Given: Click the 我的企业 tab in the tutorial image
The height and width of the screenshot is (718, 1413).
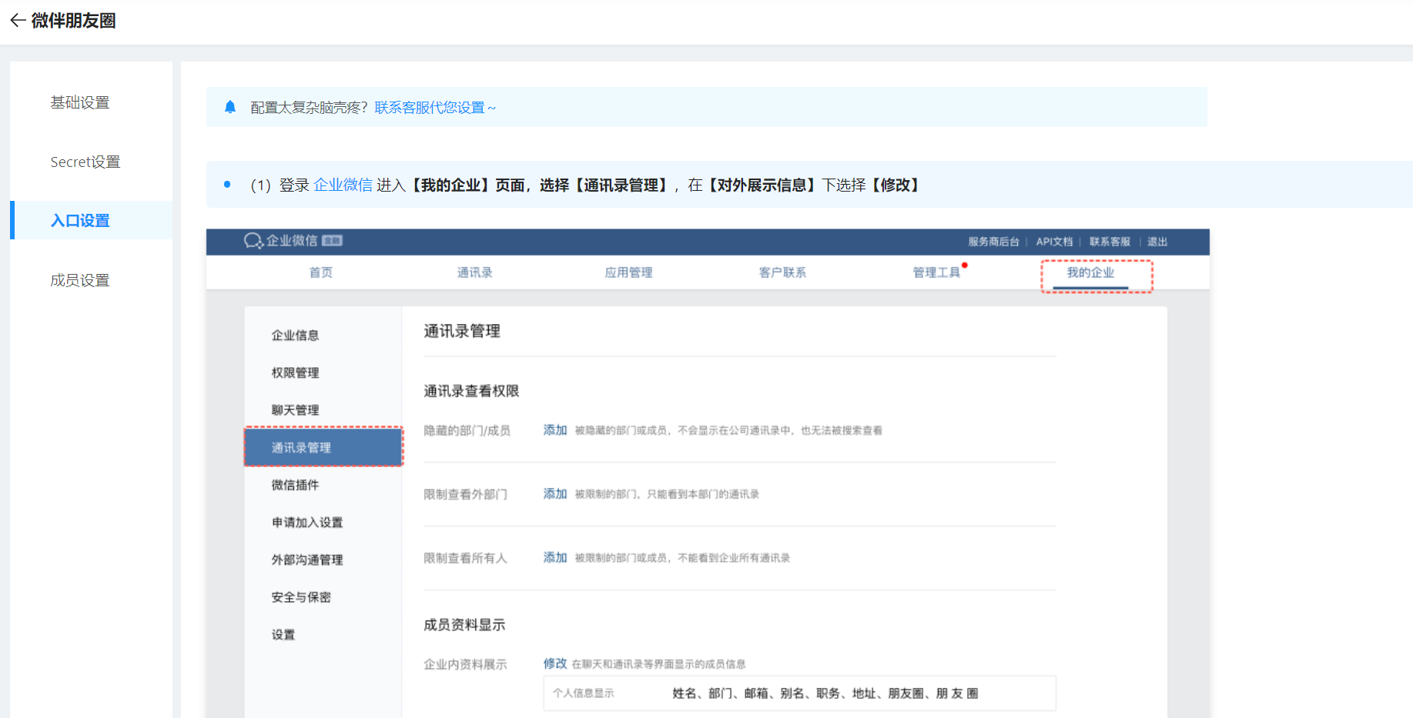Looking at the screenshot, I should point(1090,272).
